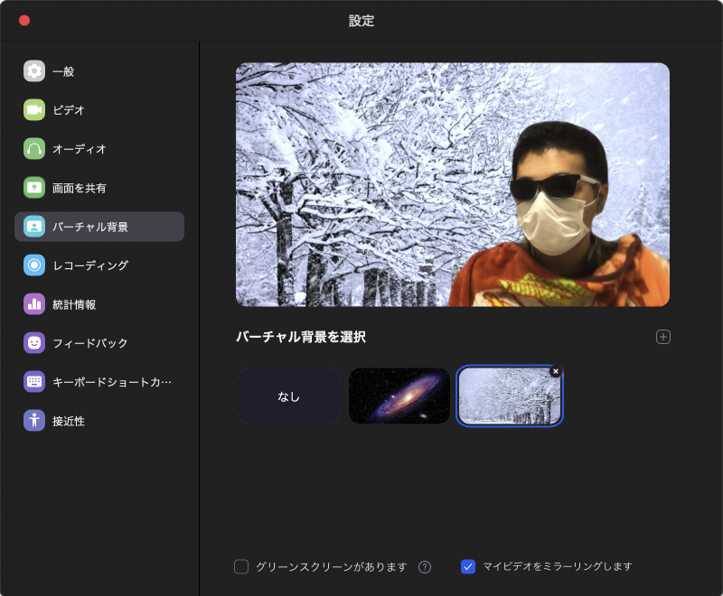The image size is (723, 596).
Task: Click the バーチャル背景 label in sidebar
Action: (90, 227)
